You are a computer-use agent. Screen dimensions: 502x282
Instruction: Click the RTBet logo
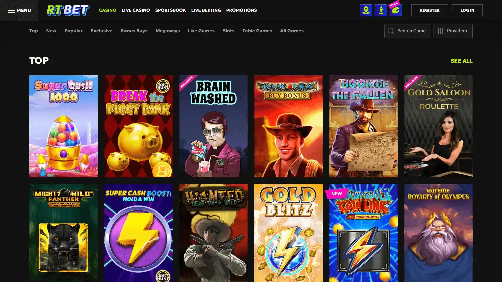point(68,10)
